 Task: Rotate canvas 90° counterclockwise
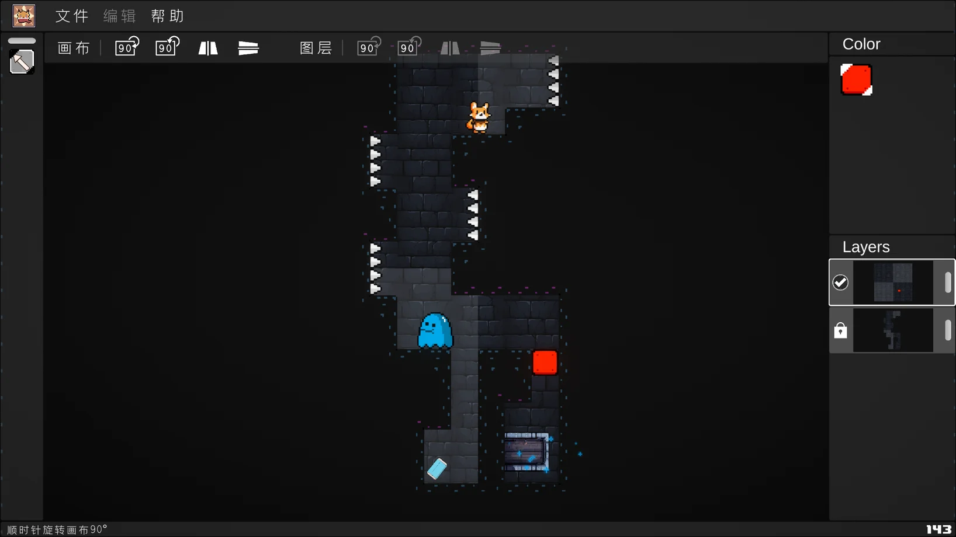pos(167,47)
